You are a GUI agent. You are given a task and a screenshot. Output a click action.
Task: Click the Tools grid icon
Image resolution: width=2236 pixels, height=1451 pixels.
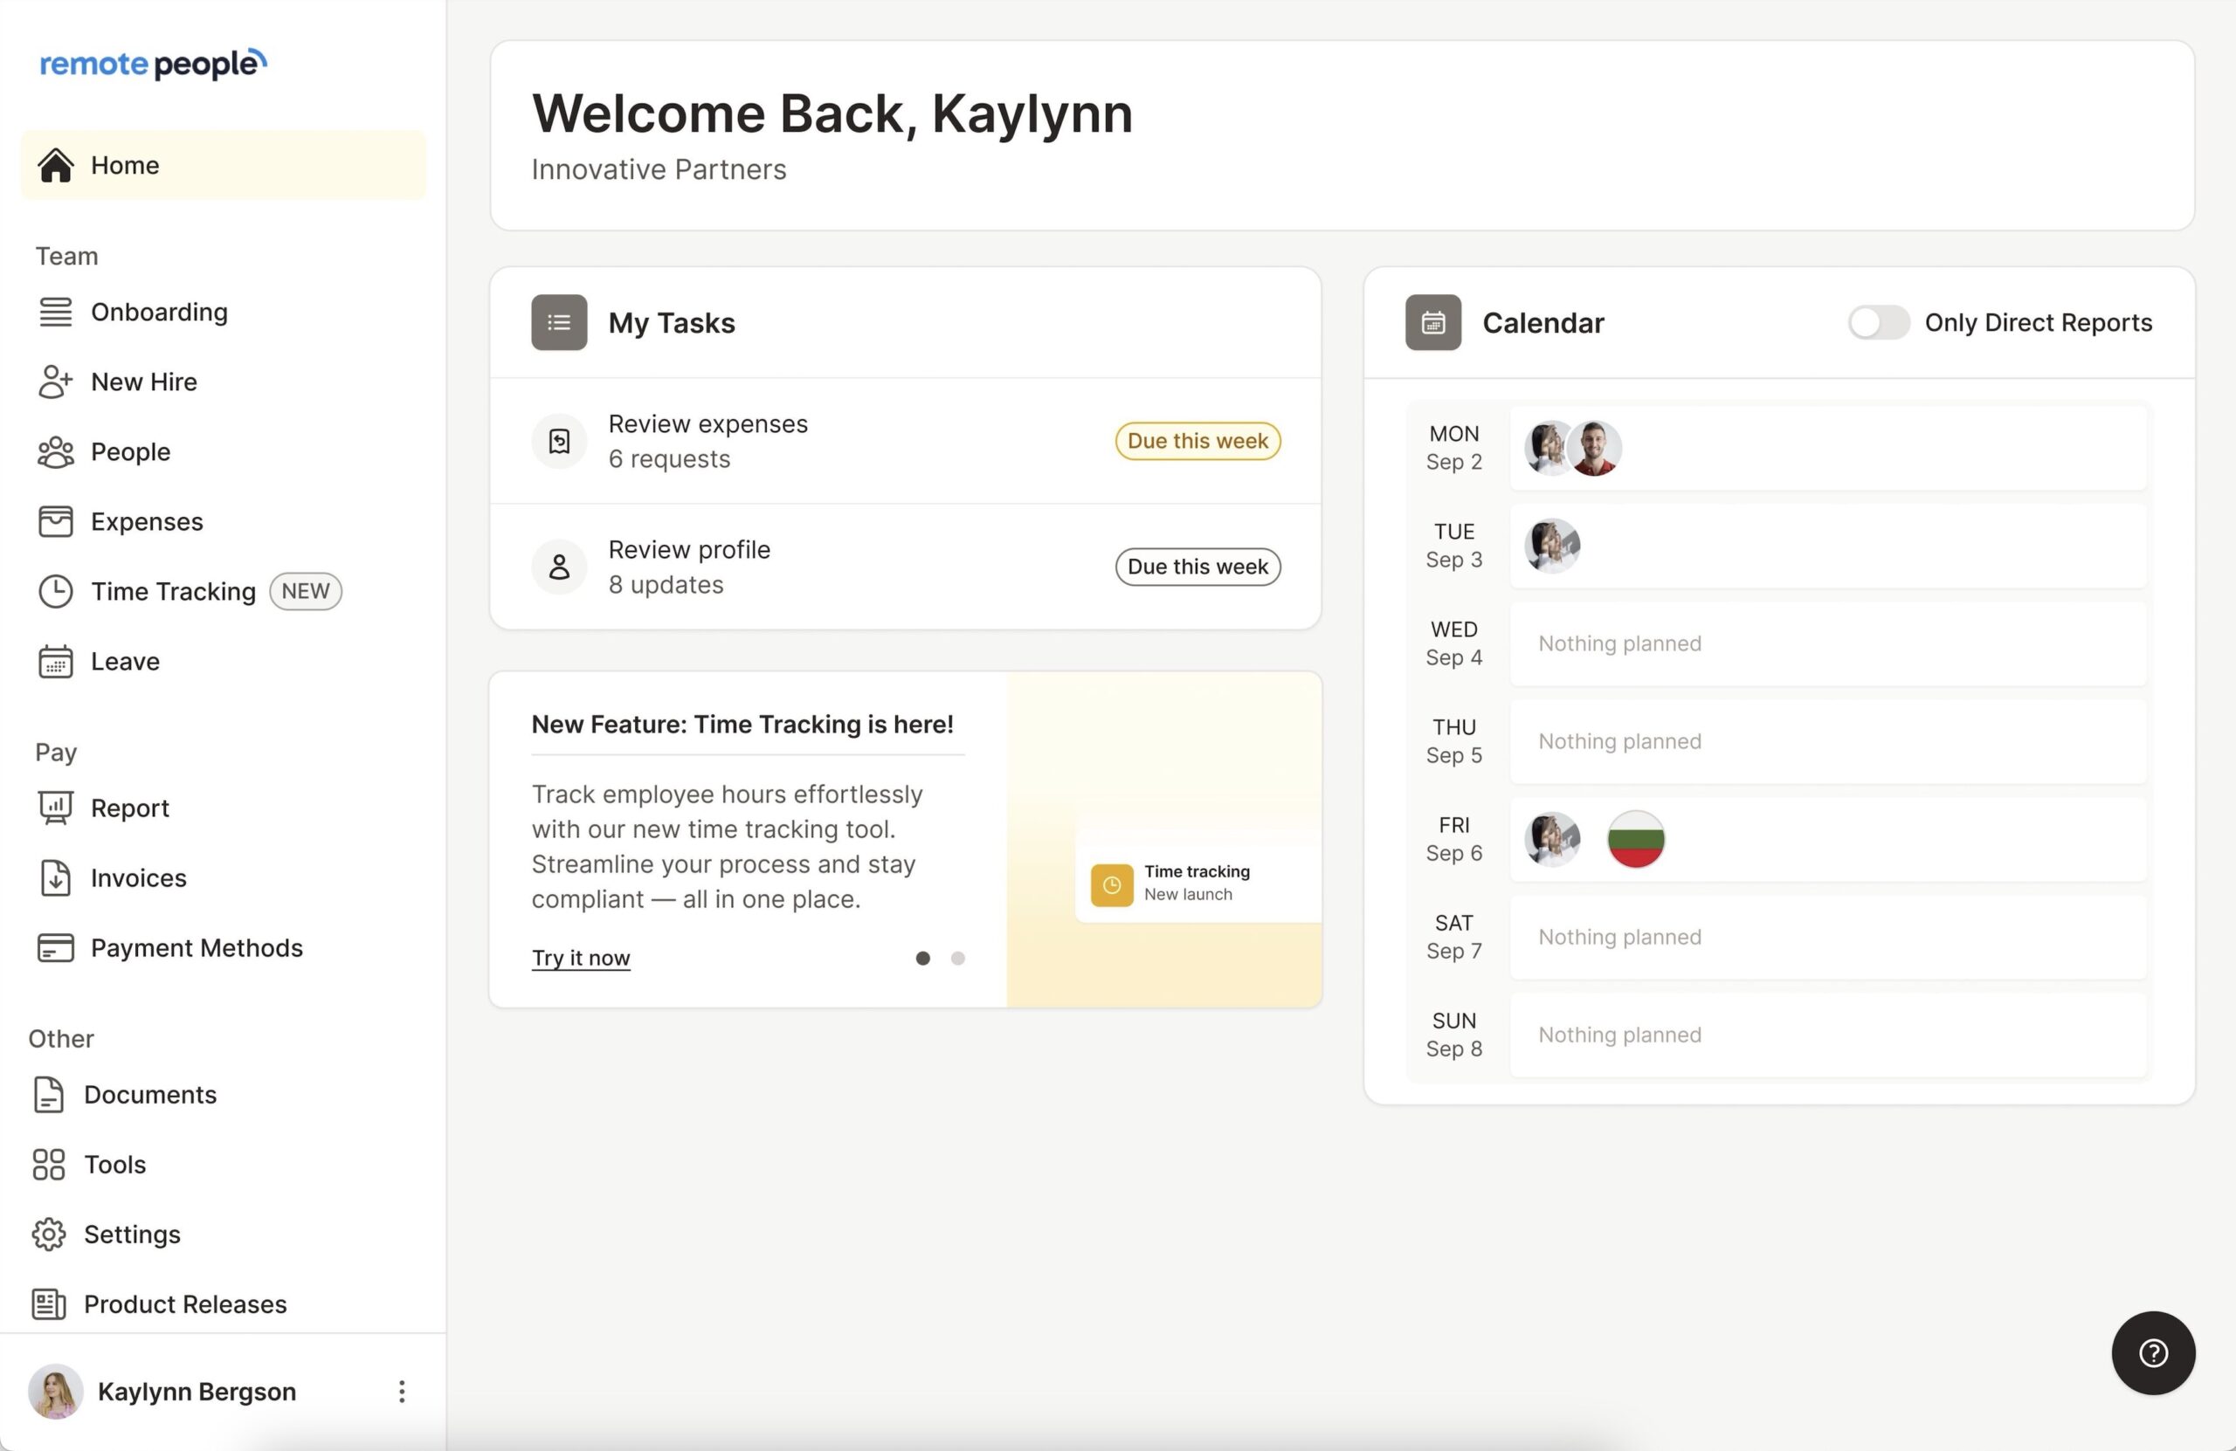coord(49,1165)
